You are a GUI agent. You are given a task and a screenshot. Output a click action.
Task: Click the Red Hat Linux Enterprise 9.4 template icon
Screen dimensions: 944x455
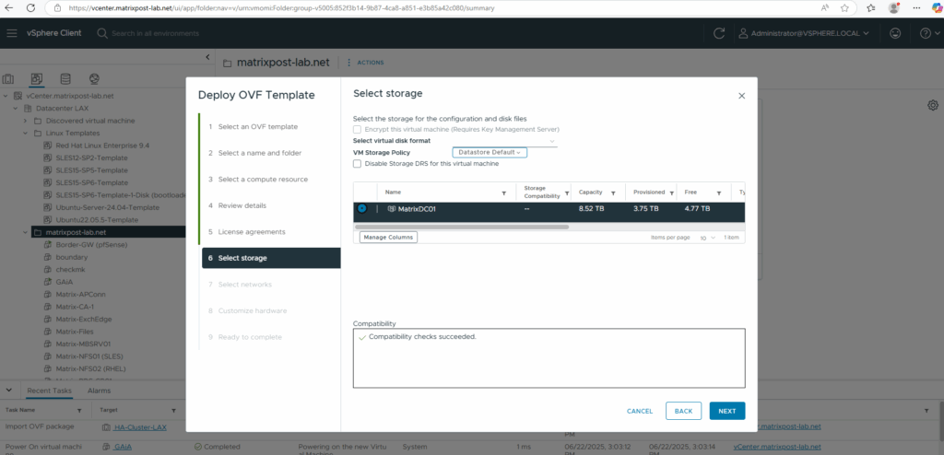tap(47, 146)
